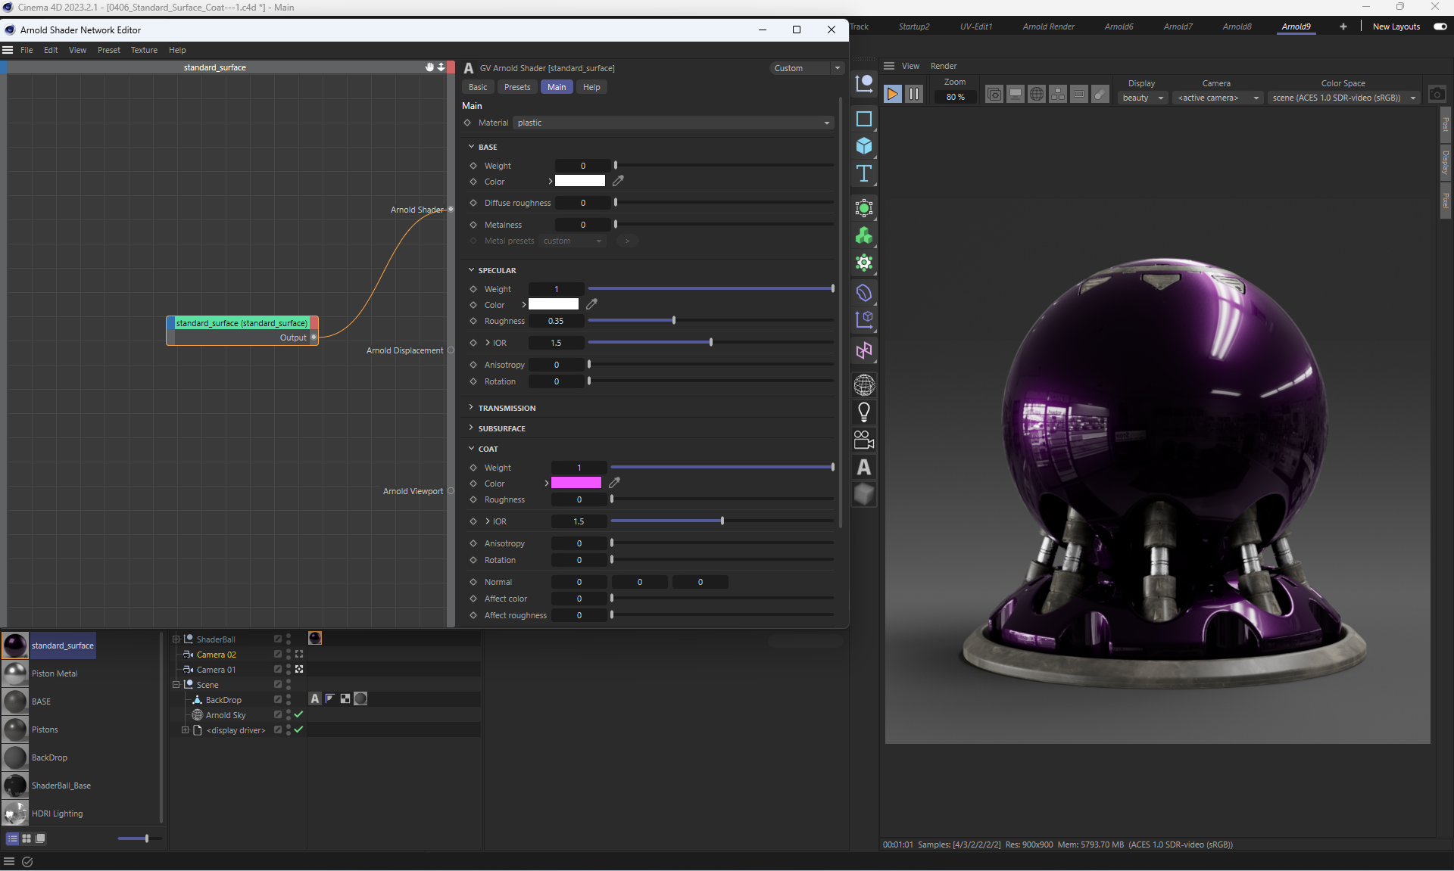
Task: Click the camera object icon in sidebar
Action: click(x=864, y=440)
